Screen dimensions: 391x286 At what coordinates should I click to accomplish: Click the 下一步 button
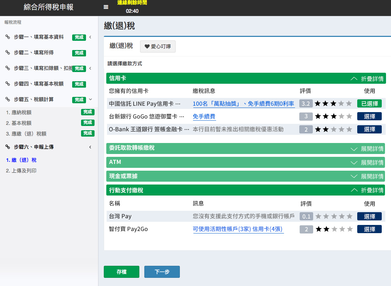(x=162, y=272)
